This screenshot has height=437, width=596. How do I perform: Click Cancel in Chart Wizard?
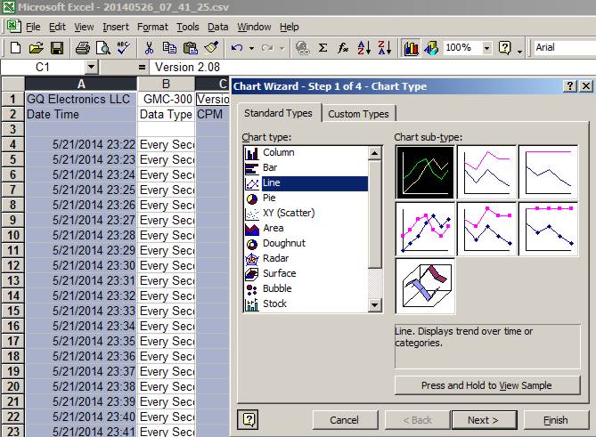[345, 420]
